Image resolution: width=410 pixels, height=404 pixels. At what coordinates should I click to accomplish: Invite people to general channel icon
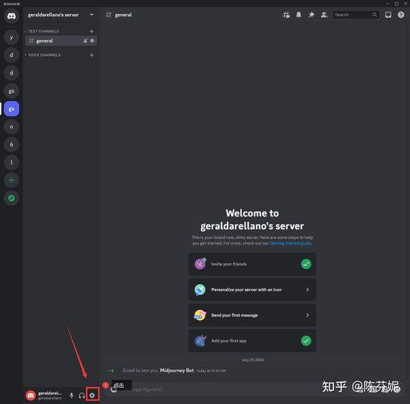tap(85, 41)
